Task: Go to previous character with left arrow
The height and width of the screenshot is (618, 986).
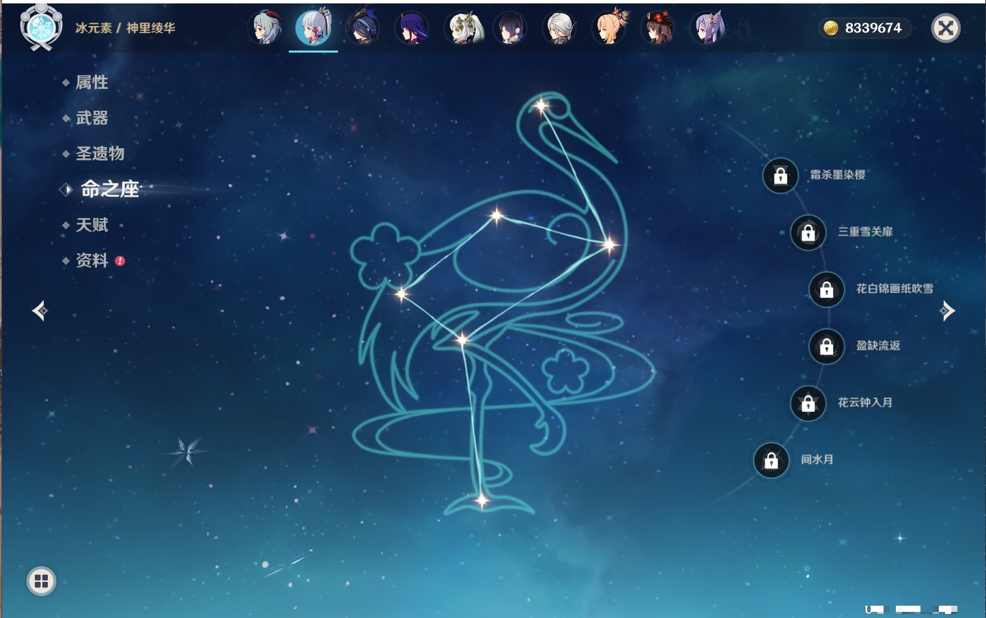Action: 40,311
